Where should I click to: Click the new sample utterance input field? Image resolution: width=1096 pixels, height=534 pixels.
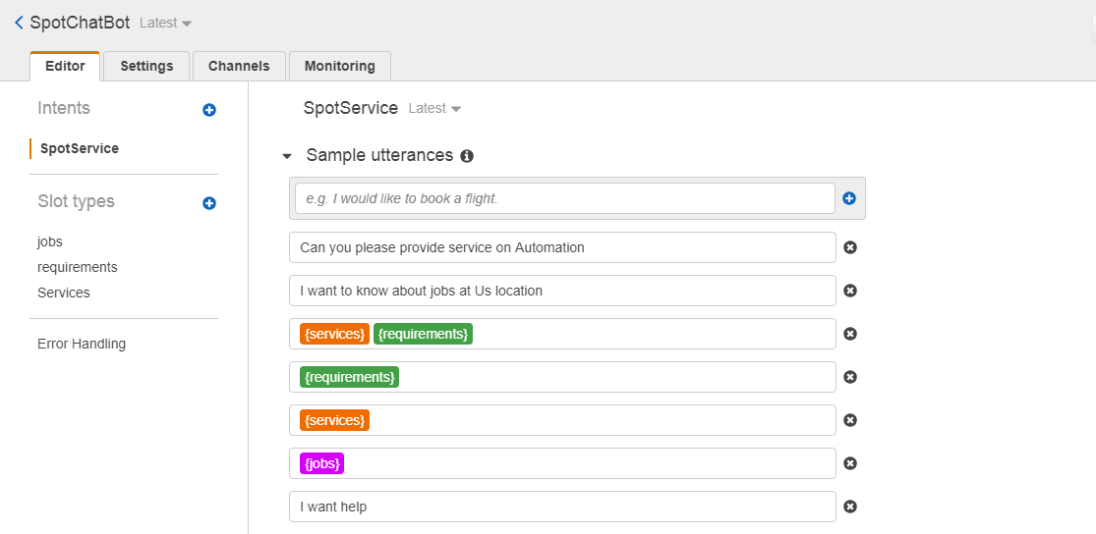(x=564, y=198)
